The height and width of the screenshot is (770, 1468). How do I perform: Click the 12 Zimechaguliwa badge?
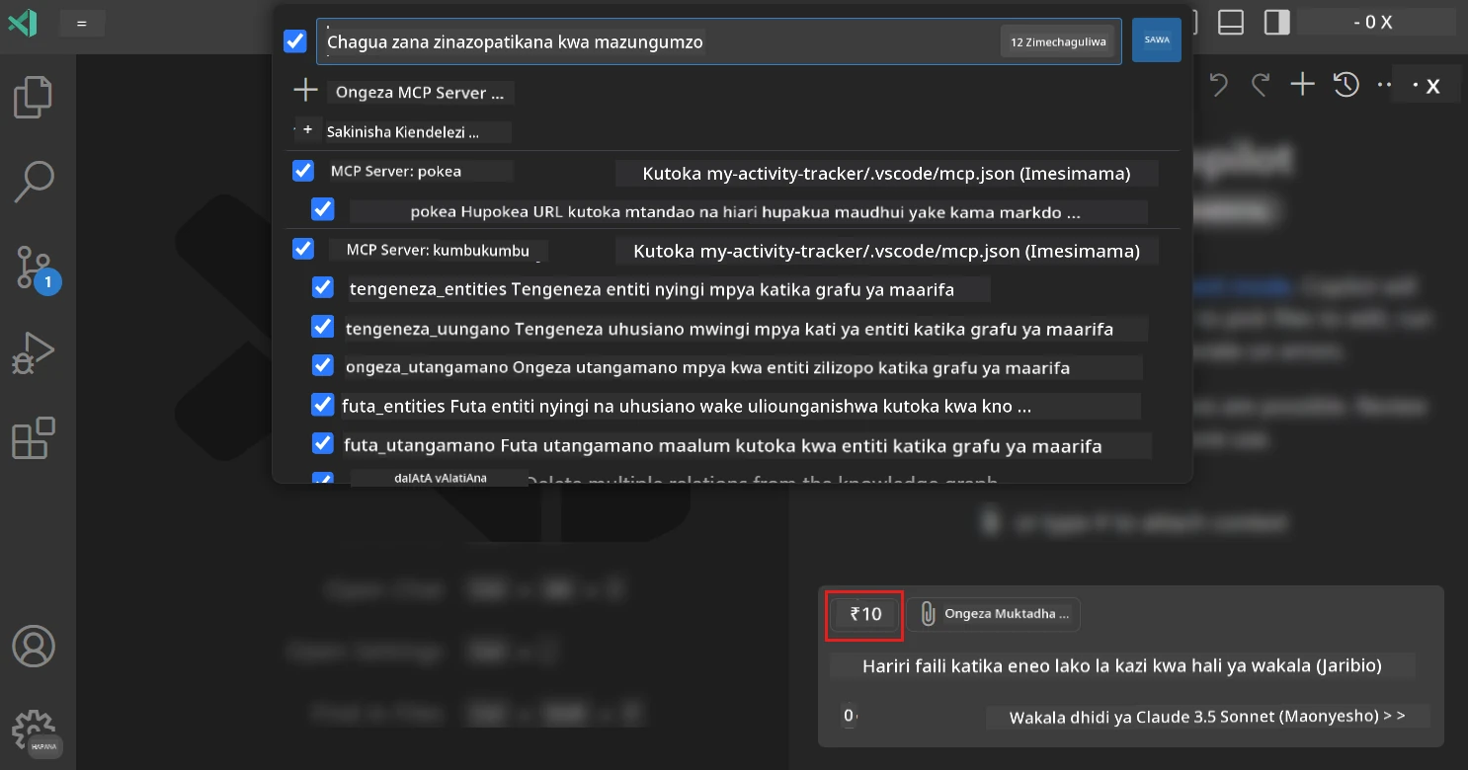pos(1058,41)
